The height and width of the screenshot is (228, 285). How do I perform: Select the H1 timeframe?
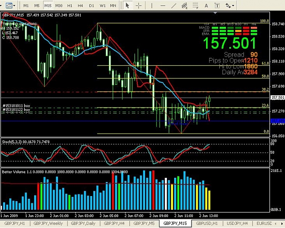click(x=70, y=5)
